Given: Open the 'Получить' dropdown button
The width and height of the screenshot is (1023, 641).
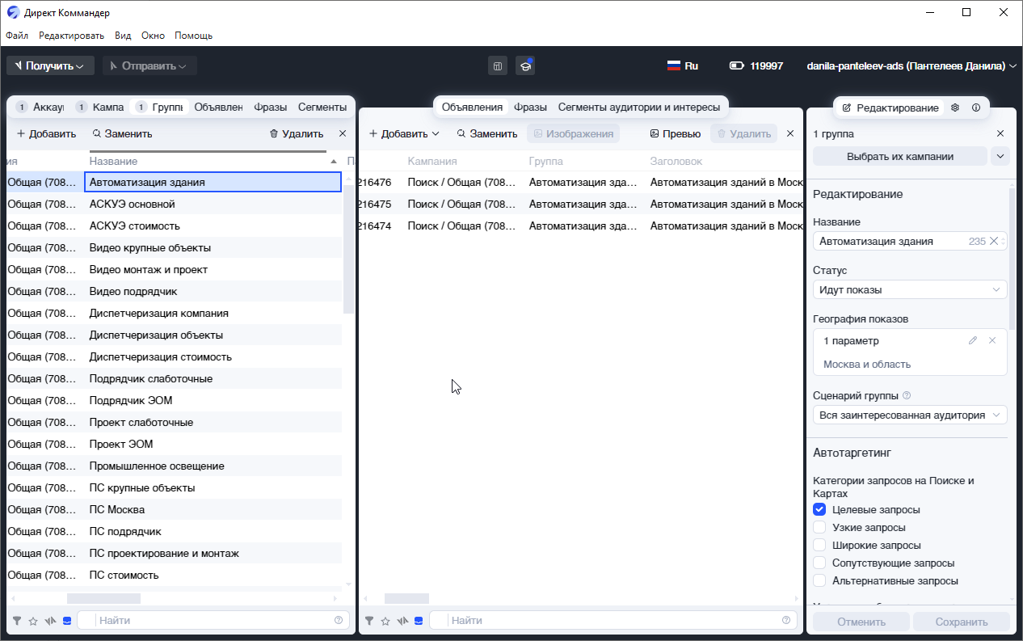Looking at the screenshot, I should [x=50, y=65].
